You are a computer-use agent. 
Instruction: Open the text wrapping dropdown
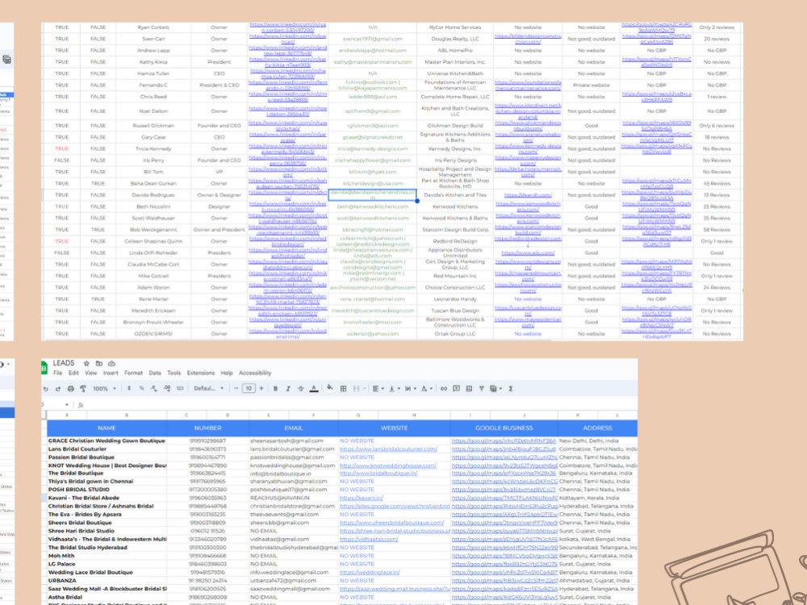(410, 389)
